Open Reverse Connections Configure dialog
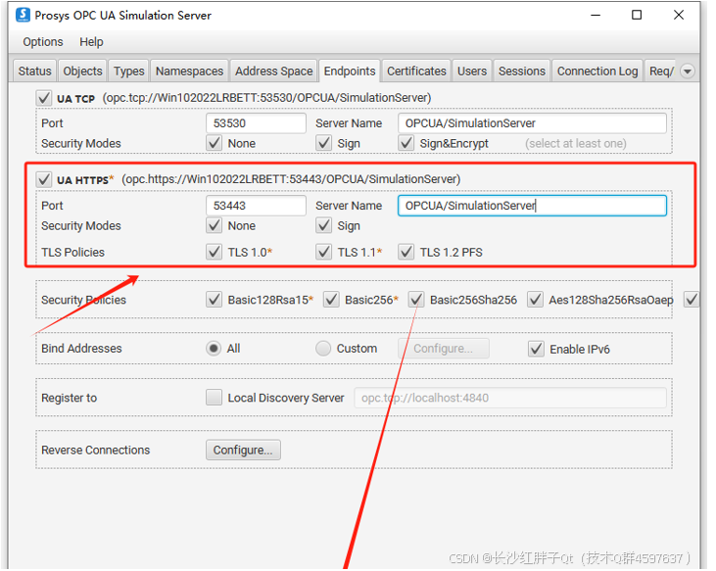This screenshot has width=716, height=571. tap(243, 451)
